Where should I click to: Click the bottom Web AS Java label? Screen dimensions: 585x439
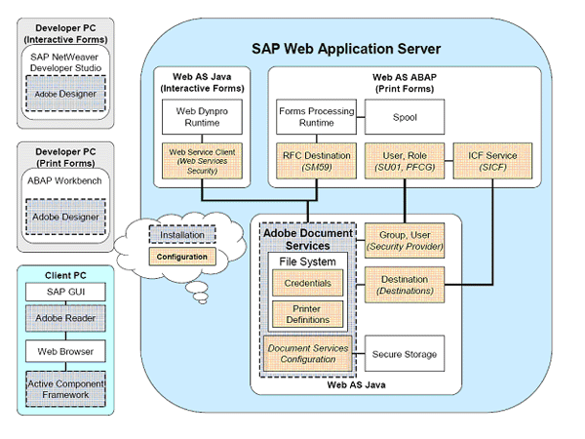356,385
